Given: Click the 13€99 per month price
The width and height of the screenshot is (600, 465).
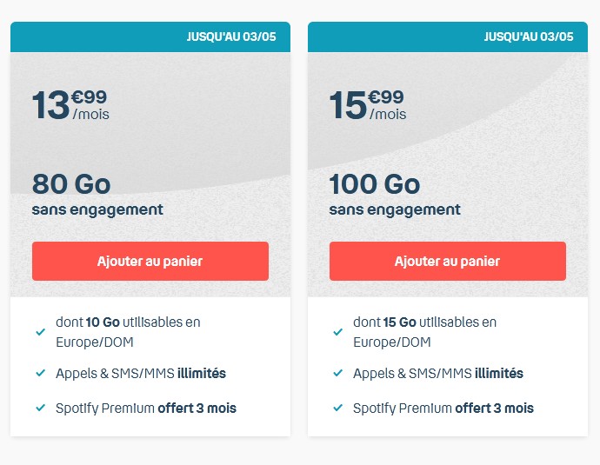Looking at the screenshot, I should point(71,105).
